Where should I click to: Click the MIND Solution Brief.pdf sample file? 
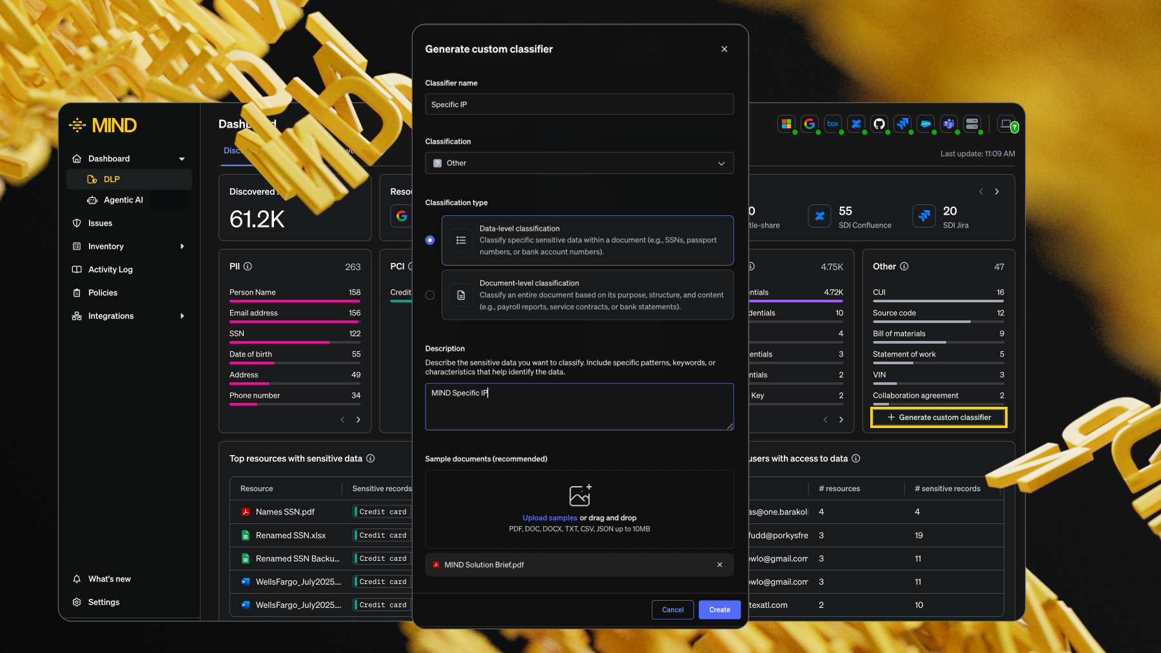580,565
